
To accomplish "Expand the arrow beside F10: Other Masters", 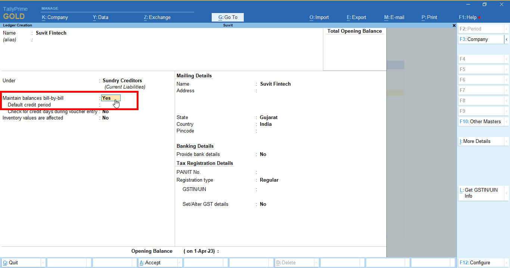I will coord(507,121).
